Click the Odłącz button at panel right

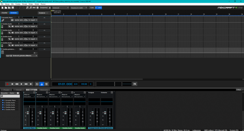point(239,90)
